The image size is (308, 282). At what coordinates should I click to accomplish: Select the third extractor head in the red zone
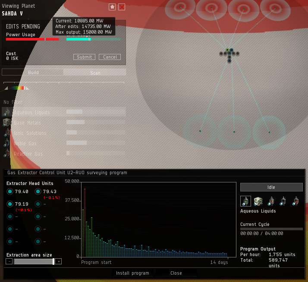point(244,9)
